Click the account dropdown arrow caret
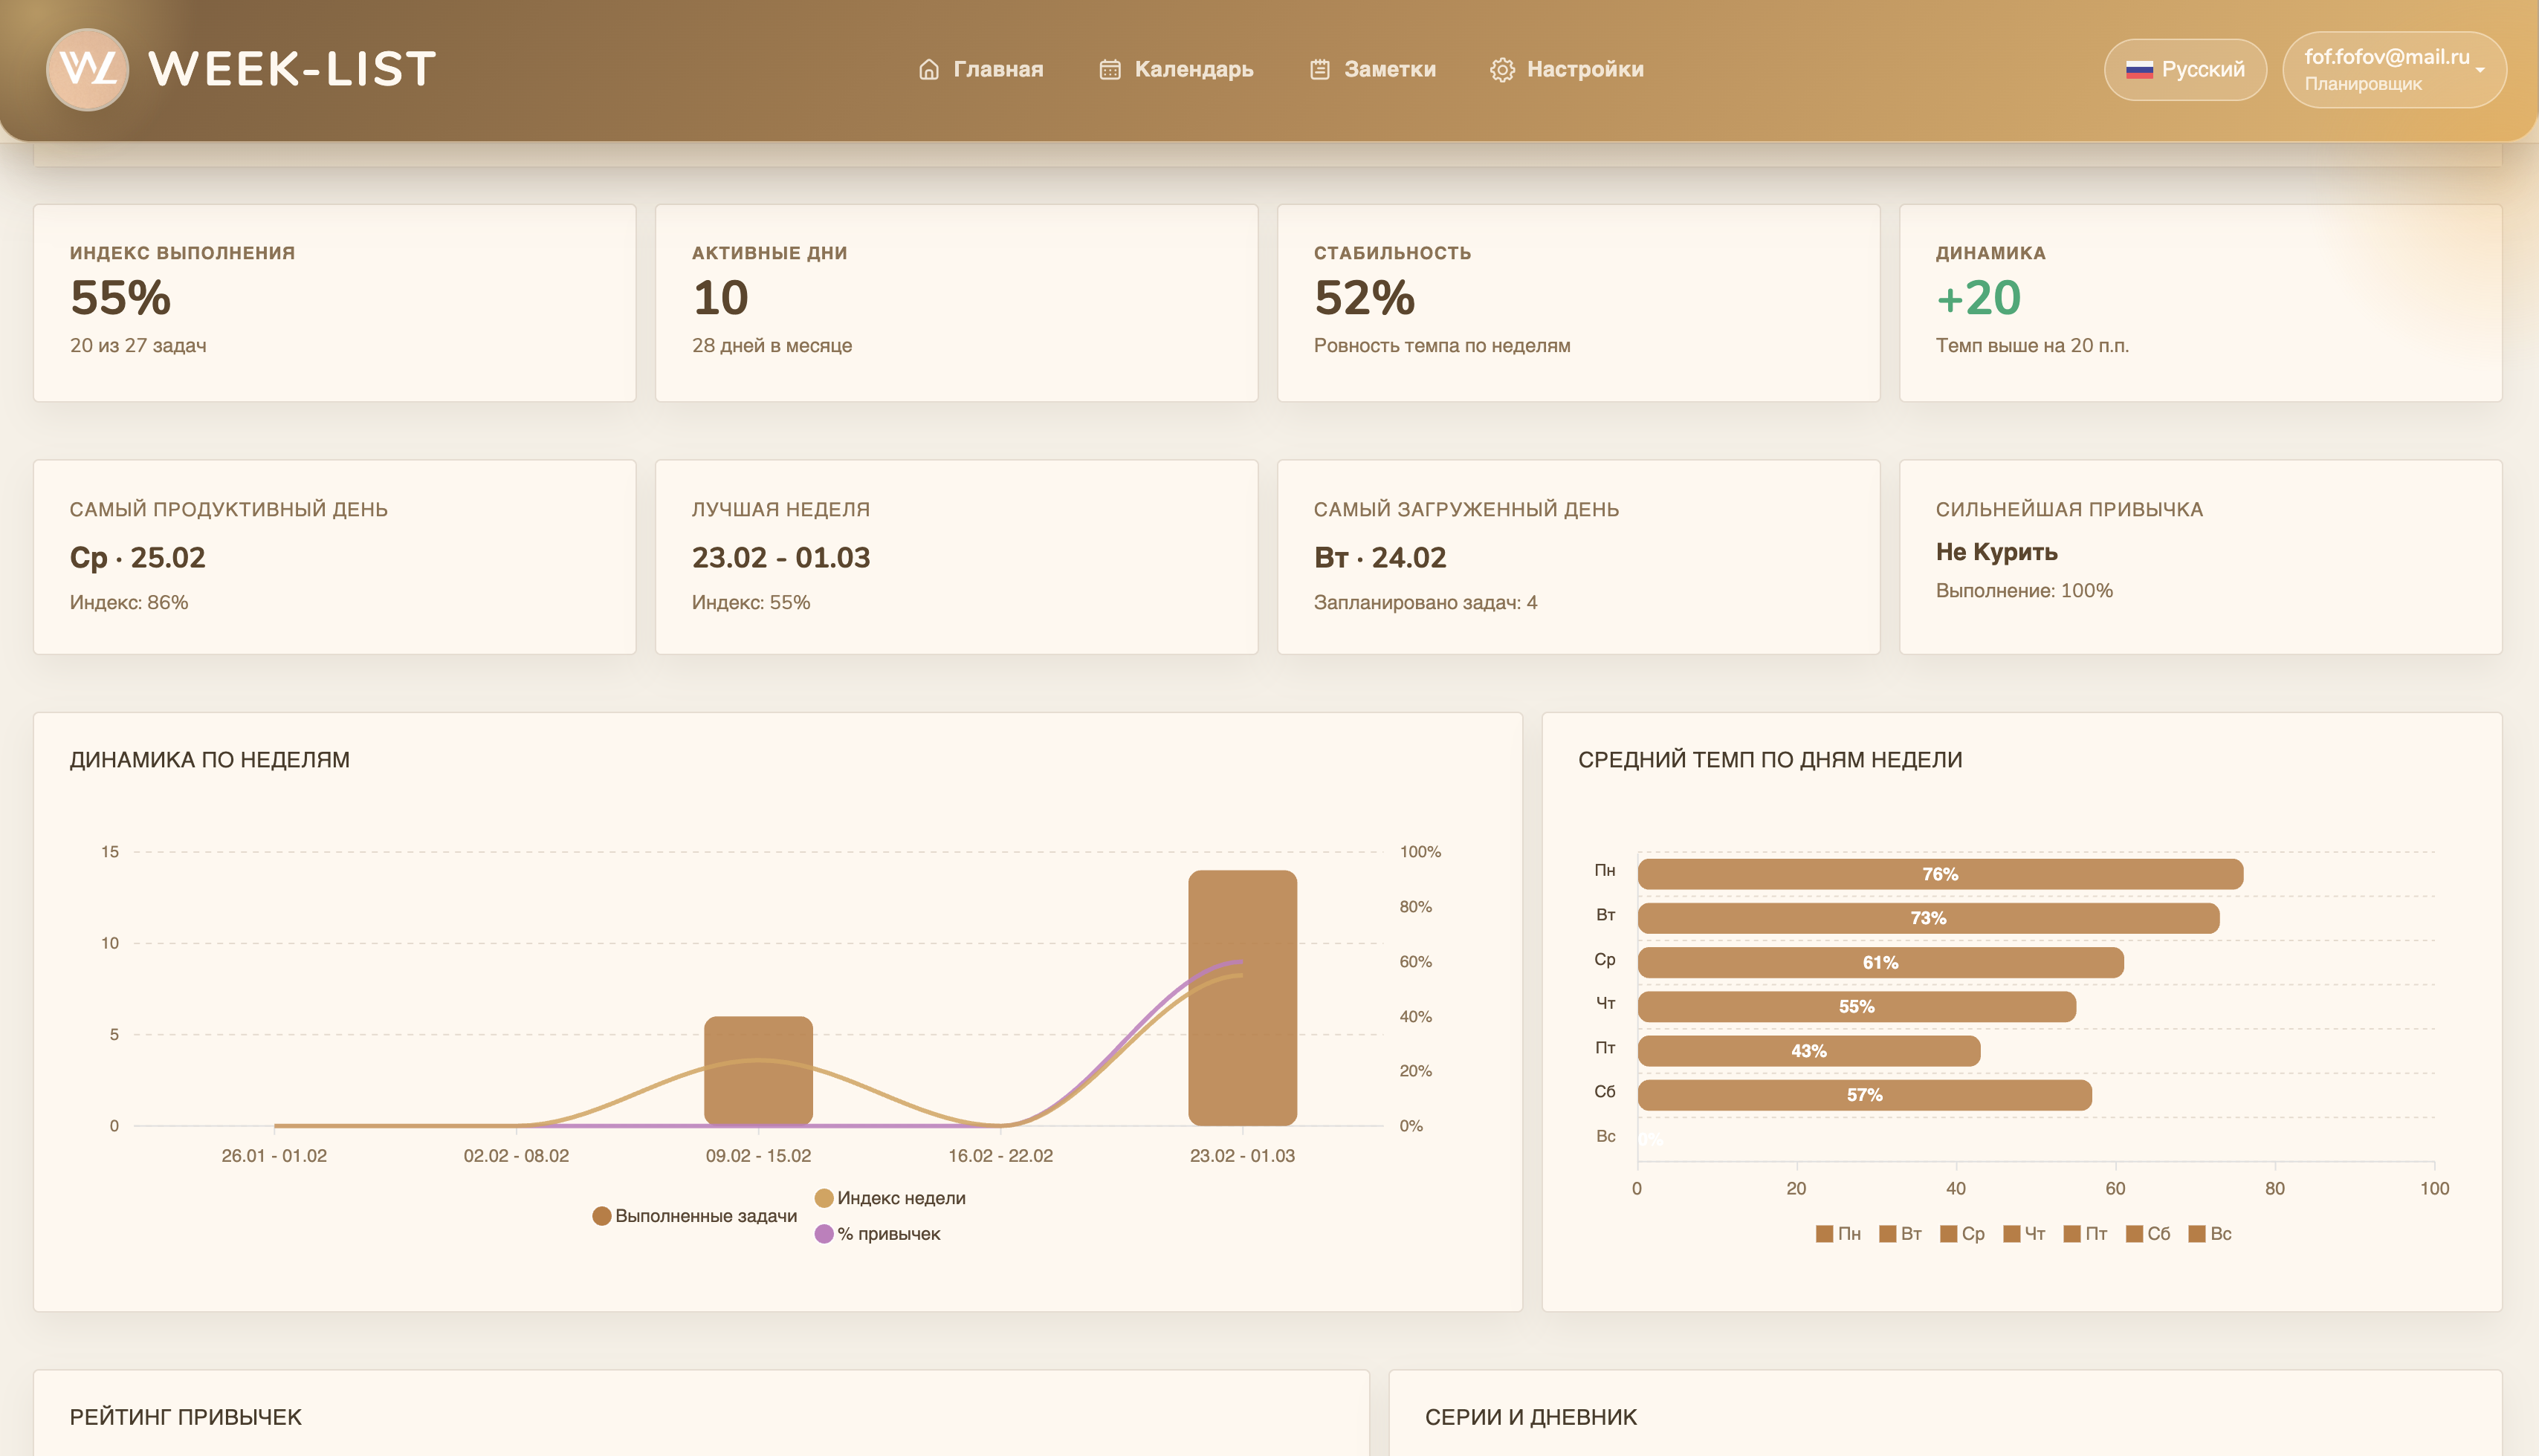The height and width of the screenshot is (1456, 2539). (2480, 70)
